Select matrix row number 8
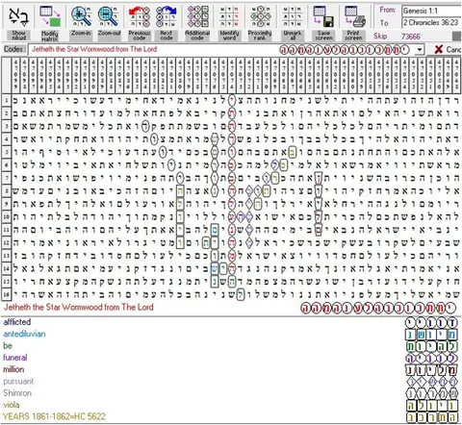462x425 pixels. pos(7,191)
